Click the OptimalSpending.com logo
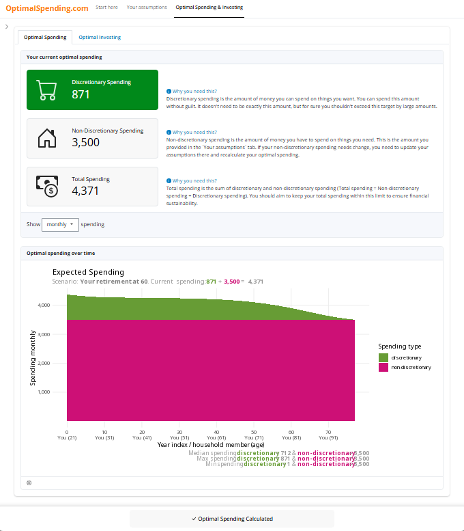 tap(46, 8)
